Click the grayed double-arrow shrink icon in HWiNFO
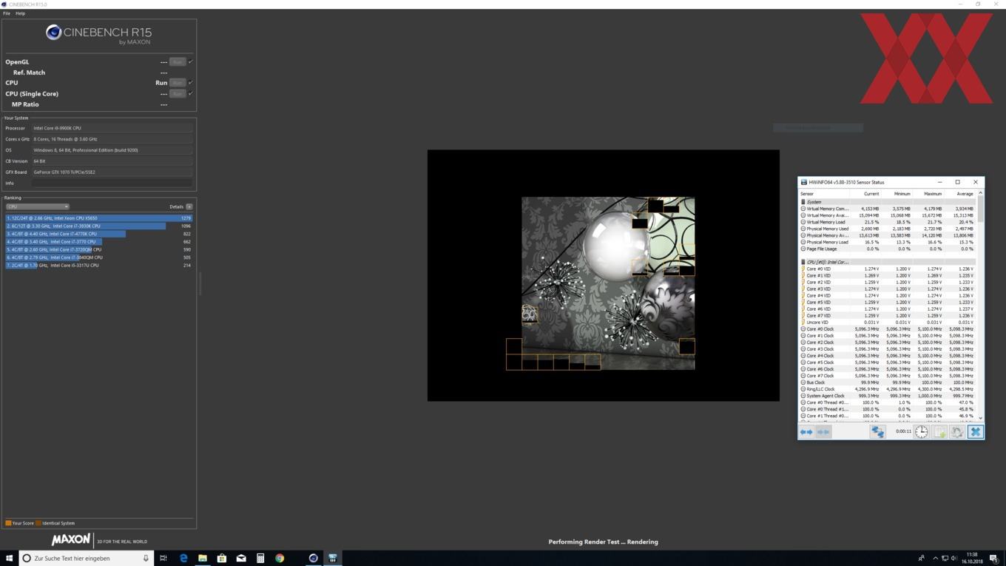1006x566 pixels. (x=823, y=432)
